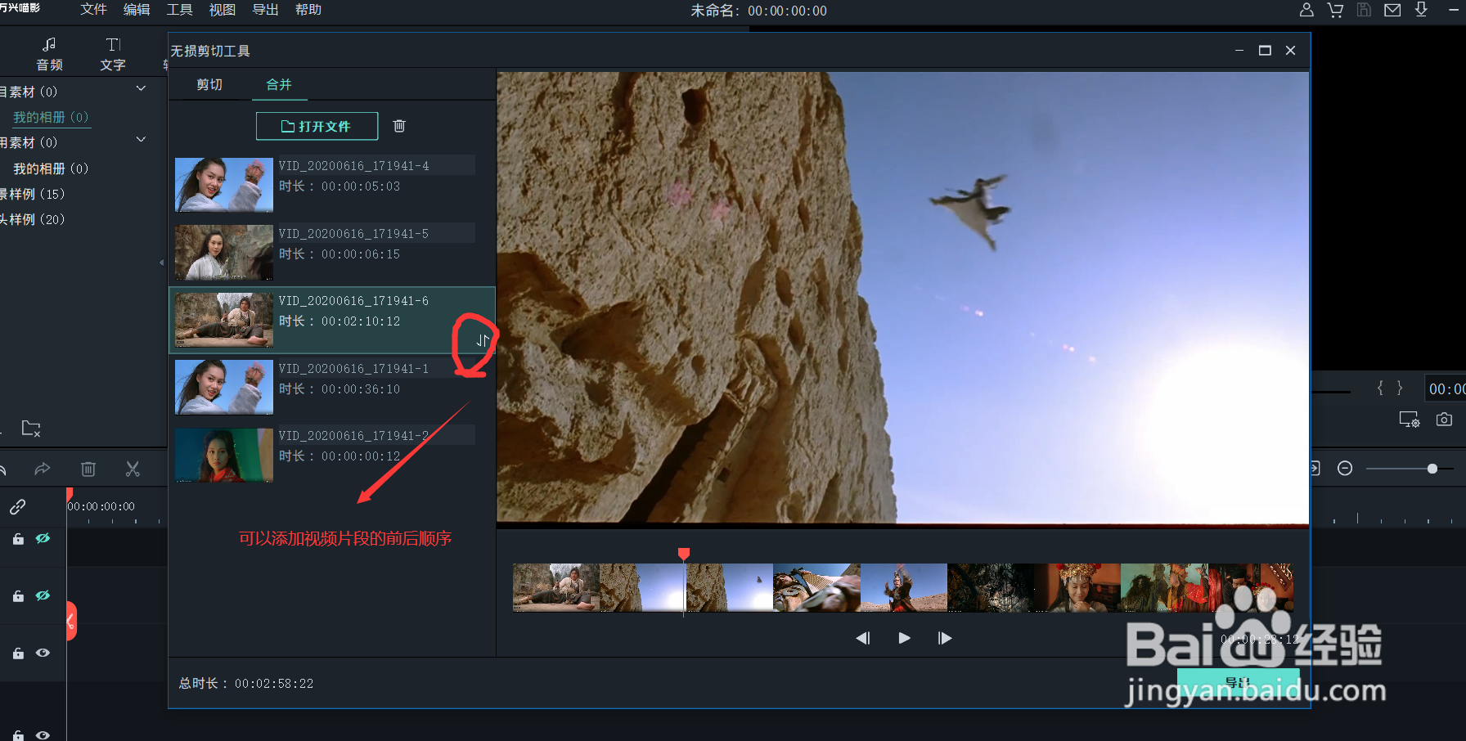Select clip VID_20200616_171941-6 thumbnail
The image size is (1466, 741).
(224, 320)
